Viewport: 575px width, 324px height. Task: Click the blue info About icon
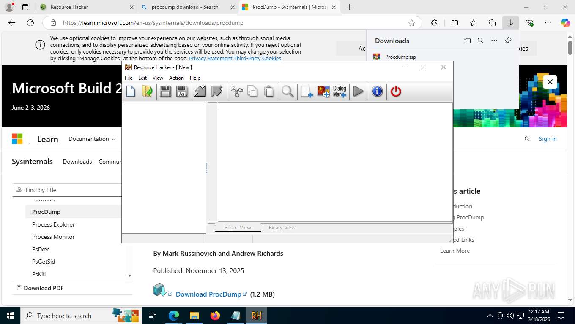[377, 91]
